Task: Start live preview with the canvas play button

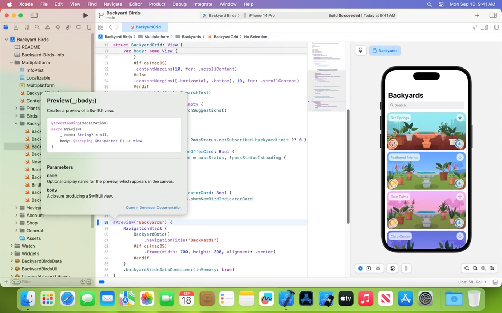Action: pos(360,268)
